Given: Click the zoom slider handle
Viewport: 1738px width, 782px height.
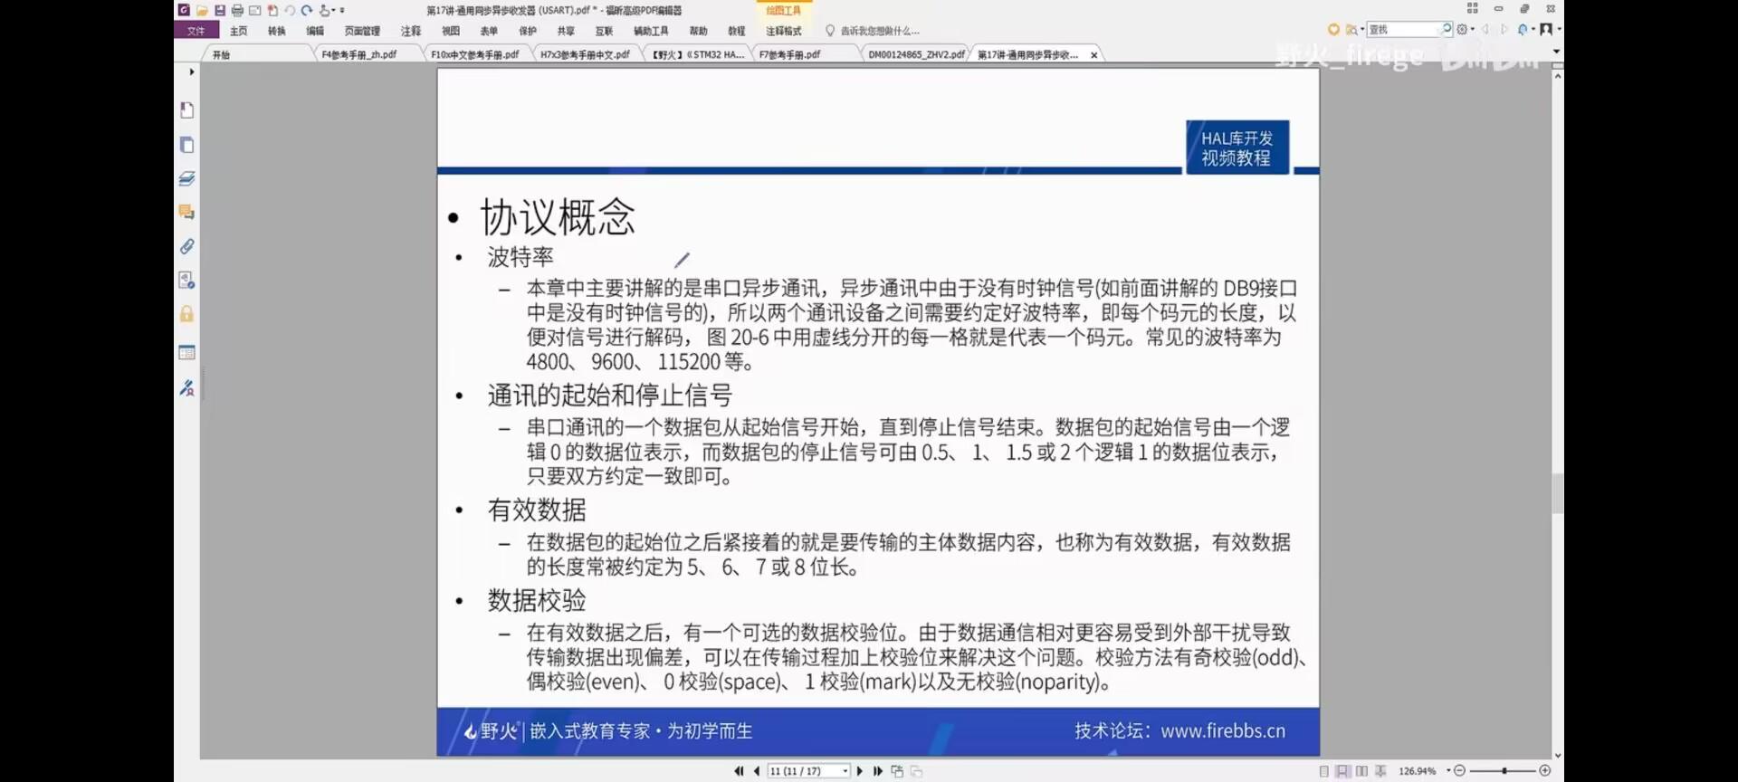Looking at the screenshot, I should [x=1504, y=771].
